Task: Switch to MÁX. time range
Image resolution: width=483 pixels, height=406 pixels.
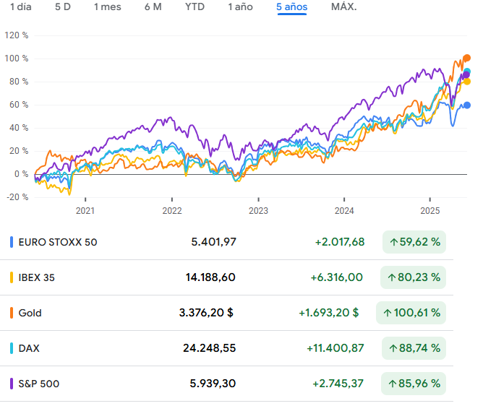Action: [x=343, y=7]
